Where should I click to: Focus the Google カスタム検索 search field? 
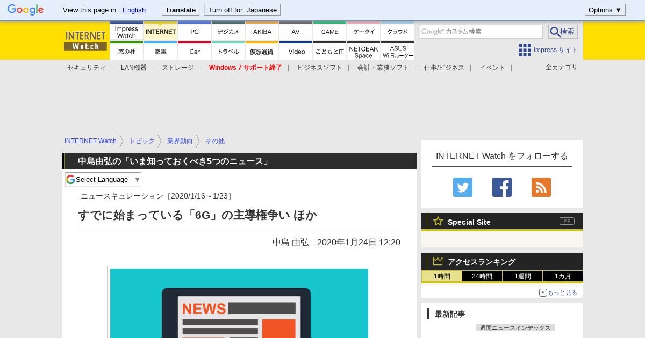coord(481,32)
